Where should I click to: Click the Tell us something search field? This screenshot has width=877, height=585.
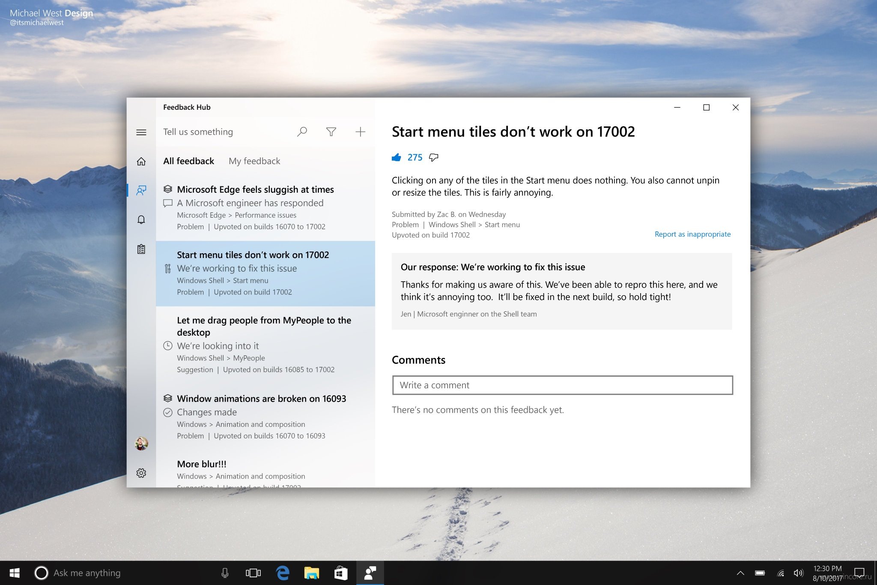click(x=198, y=132)
